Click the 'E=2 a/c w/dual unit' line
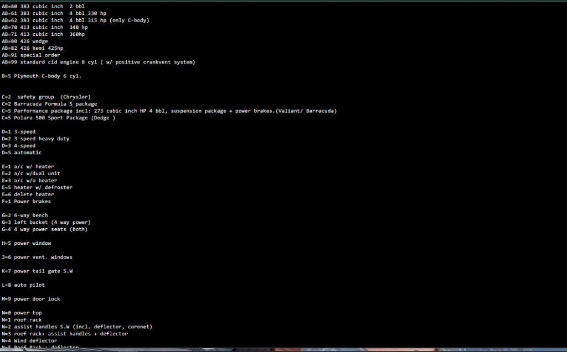This screenshot has width=567, height=352. tap(31, 174)
